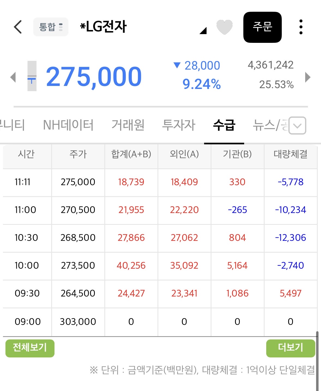The image size is (321, 391).
Task: Click the 외인(A) column header
Action: pos(184,154)
